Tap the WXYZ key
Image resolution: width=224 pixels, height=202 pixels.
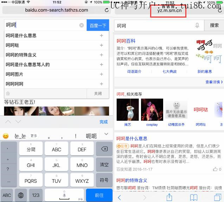coord(82,180)
